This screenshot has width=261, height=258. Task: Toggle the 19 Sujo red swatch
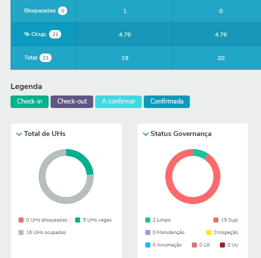click(x=216, y=220)
